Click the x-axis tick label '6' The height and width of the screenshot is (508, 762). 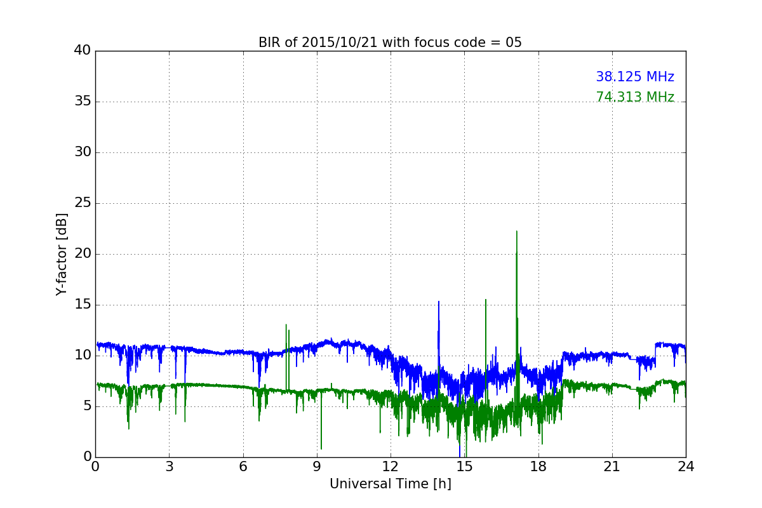click(x=243, y=467)
